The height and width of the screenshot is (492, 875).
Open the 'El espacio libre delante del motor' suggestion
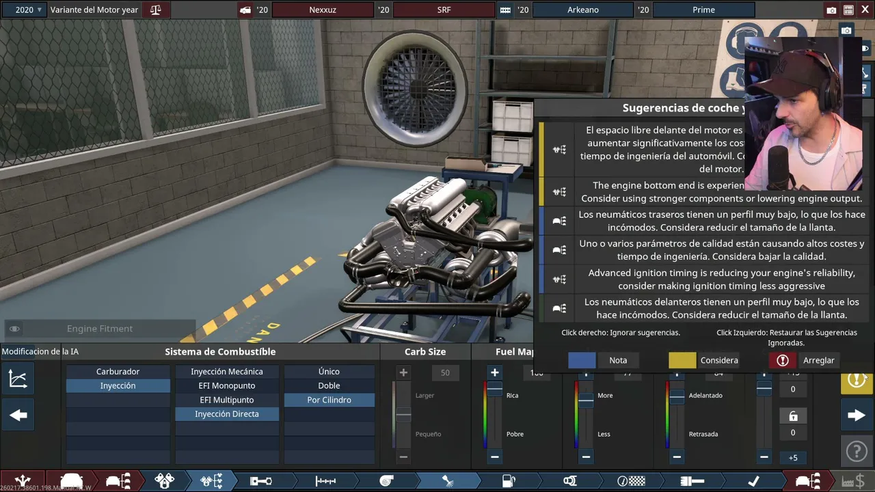click(x=703, y=150)
